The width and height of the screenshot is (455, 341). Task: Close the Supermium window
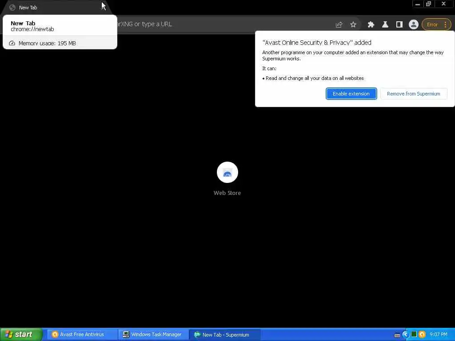[443, 4]
